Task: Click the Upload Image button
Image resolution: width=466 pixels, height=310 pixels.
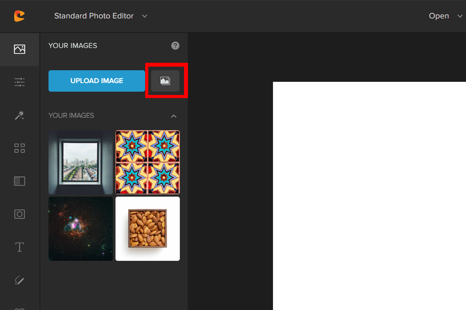Action: tap(97, 81)
